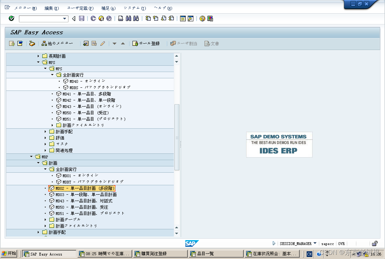The image size is (385, 259).
Task: Click the green Back arrow icon
Action: [93, 19]
